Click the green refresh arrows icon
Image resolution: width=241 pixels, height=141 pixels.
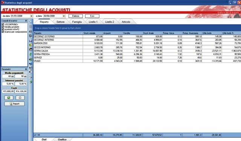point(31,54)
